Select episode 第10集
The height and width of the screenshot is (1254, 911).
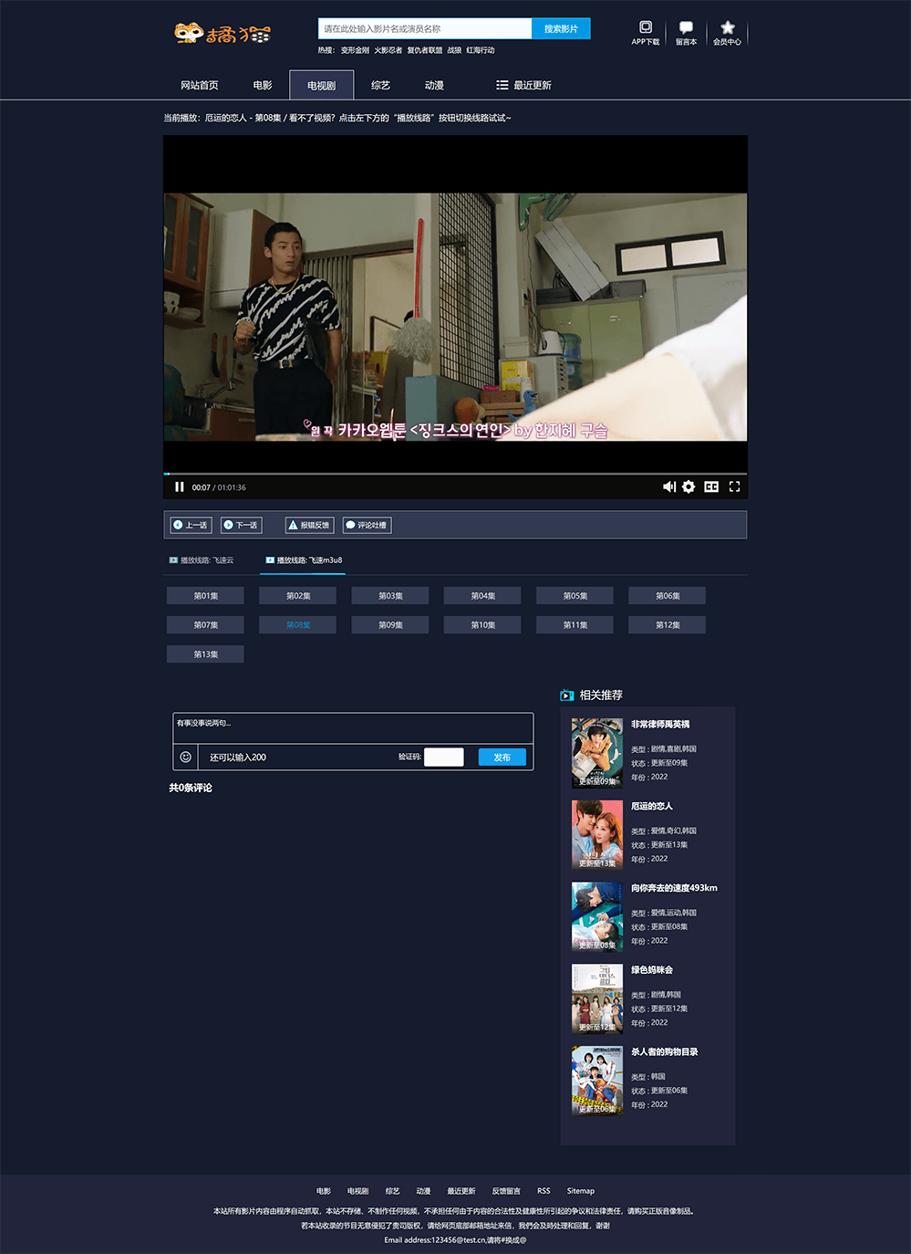481,624
